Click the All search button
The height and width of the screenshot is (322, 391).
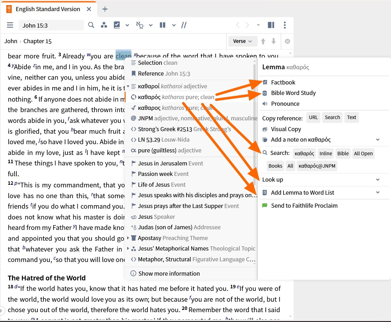[x=290, y=166]
